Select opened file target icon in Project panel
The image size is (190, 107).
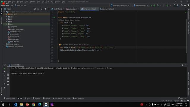(x=35, y=9)
